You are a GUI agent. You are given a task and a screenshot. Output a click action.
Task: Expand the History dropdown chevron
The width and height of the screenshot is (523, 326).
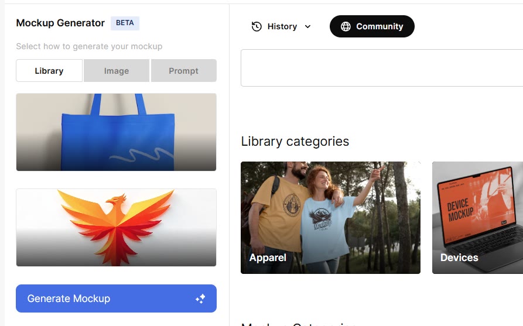coord(308,26)
